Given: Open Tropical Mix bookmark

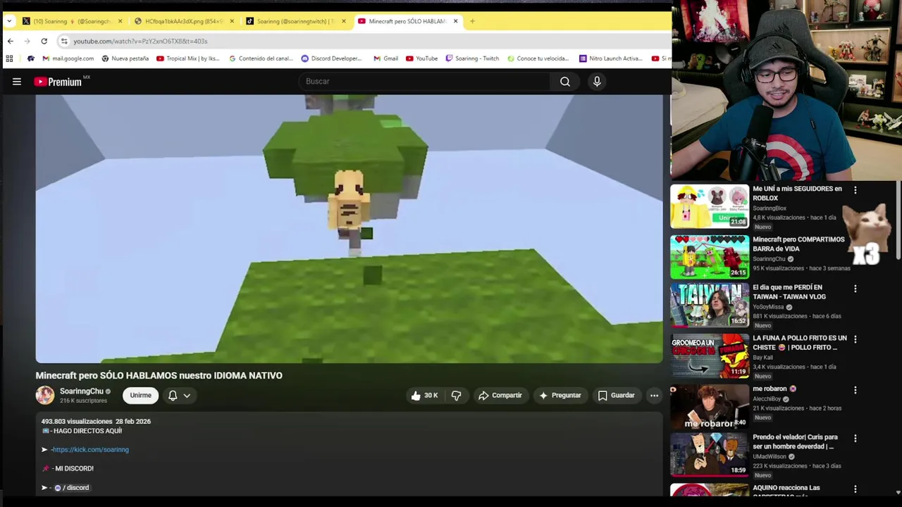Looking at the screenshot, I should 188,58.
